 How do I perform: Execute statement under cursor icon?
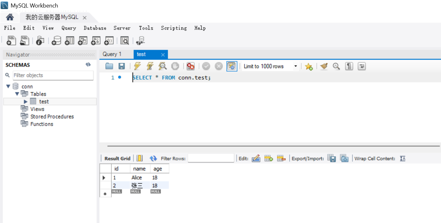tap(150, 66)
